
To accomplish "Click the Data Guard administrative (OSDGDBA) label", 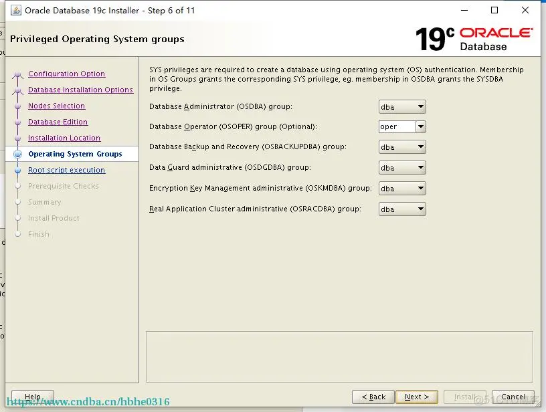I will pos(230,167).
